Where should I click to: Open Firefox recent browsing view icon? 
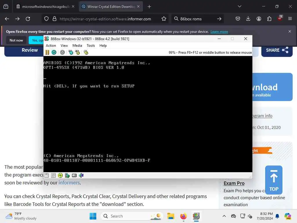pyautogui.click(x=6, y=6)
